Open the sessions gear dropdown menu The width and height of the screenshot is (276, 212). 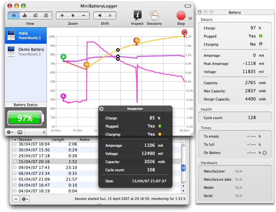click(25, 199)
